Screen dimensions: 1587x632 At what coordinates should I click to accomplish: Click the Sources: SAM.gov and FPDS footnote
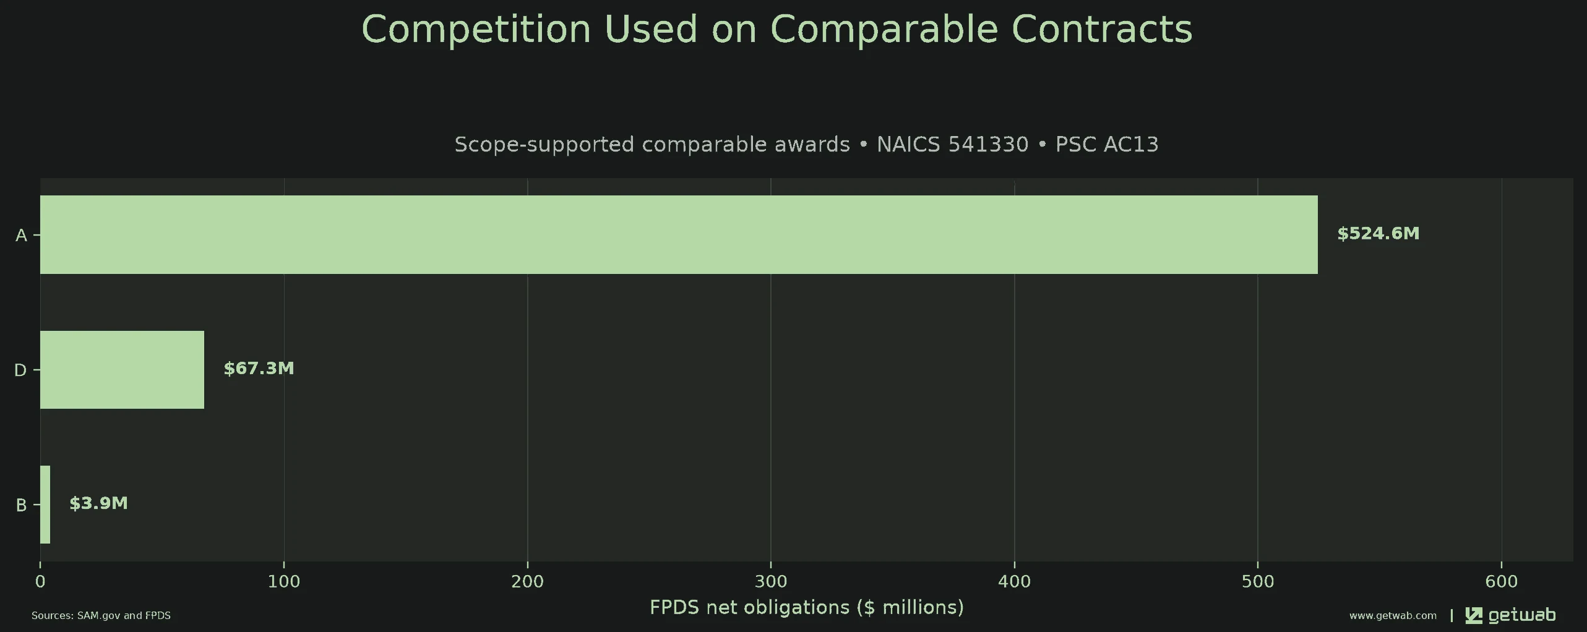click(x=101, y=615)
